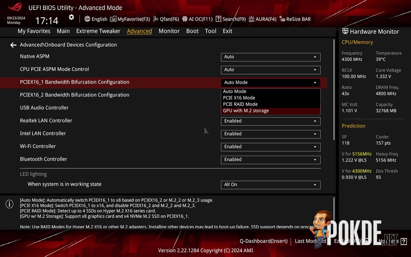Screen dimensions: 411x257
Task: Open settings with the gear icon
Action: 71,17
